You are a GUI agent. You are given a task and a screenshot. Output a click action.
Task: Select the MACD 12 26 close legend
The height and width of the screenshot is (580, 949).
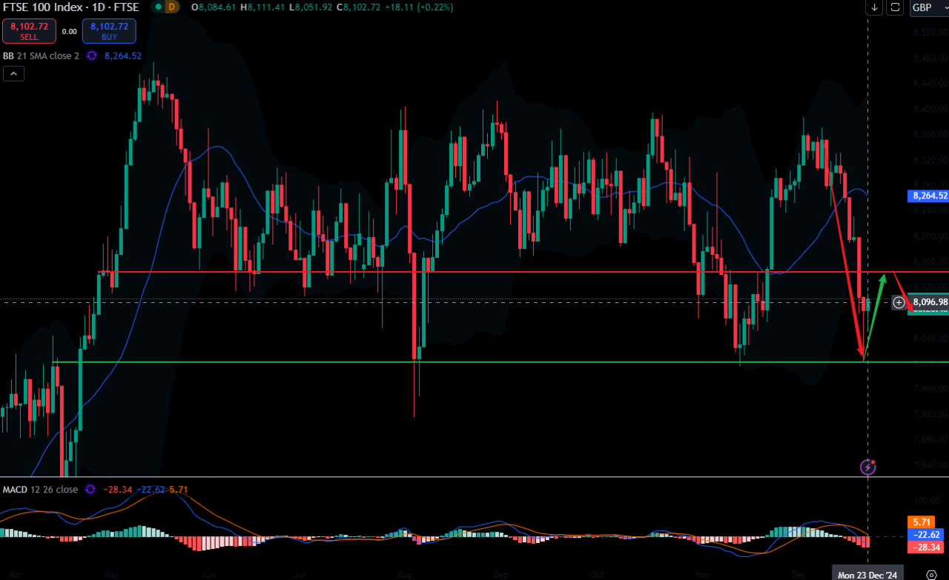click(x=41, y=490)
